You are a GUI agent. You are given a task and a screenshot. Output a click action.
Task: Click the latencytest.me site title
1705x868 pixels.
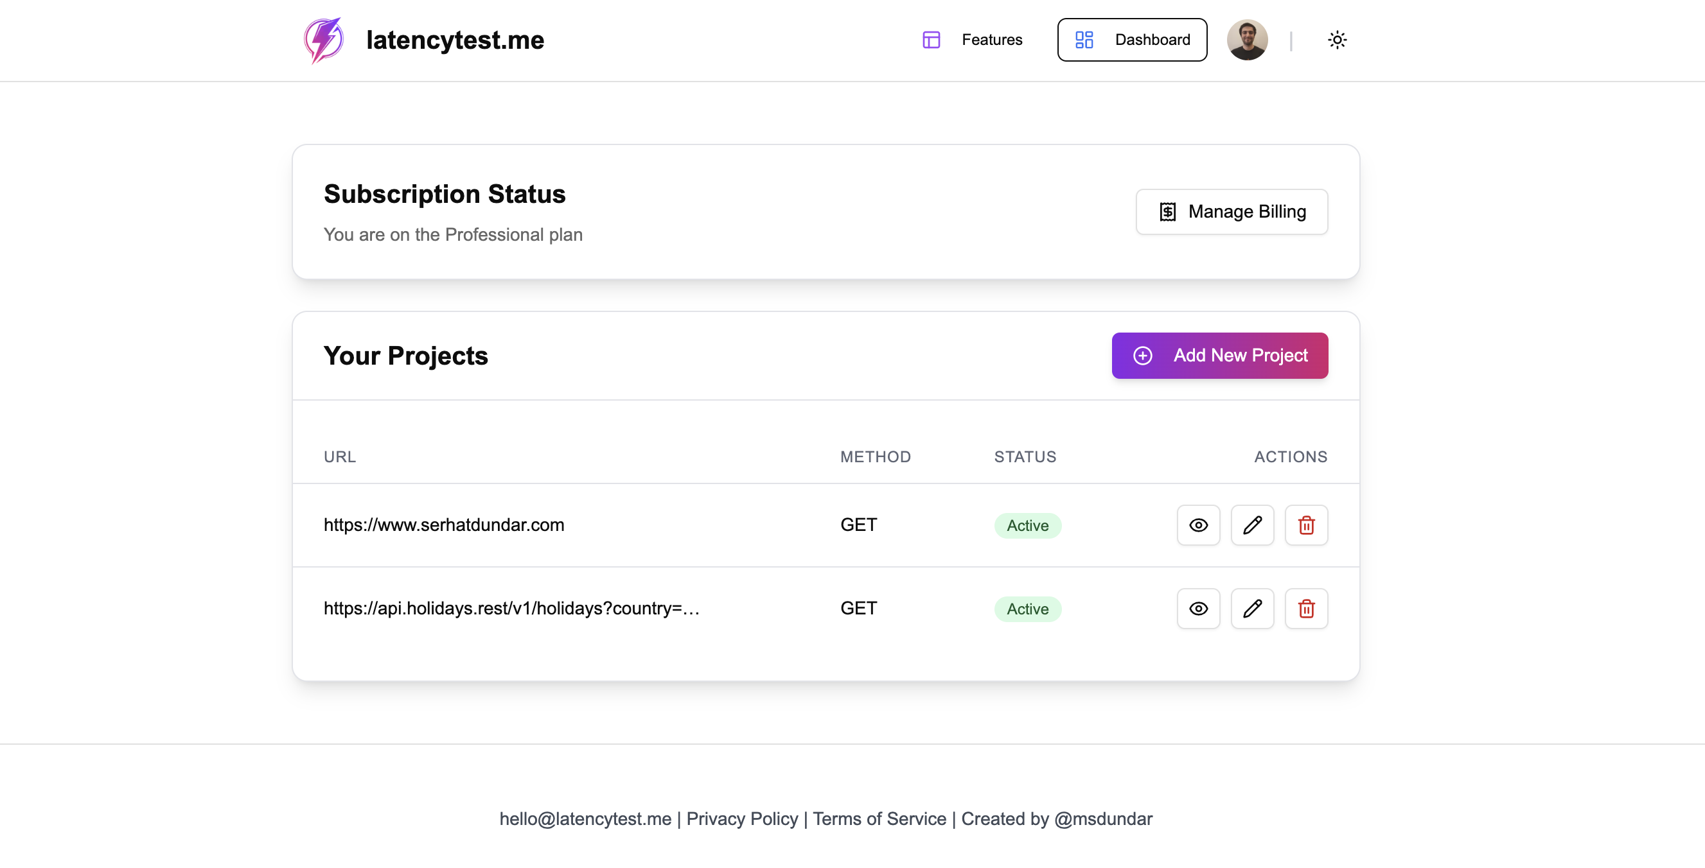[455, 40]
